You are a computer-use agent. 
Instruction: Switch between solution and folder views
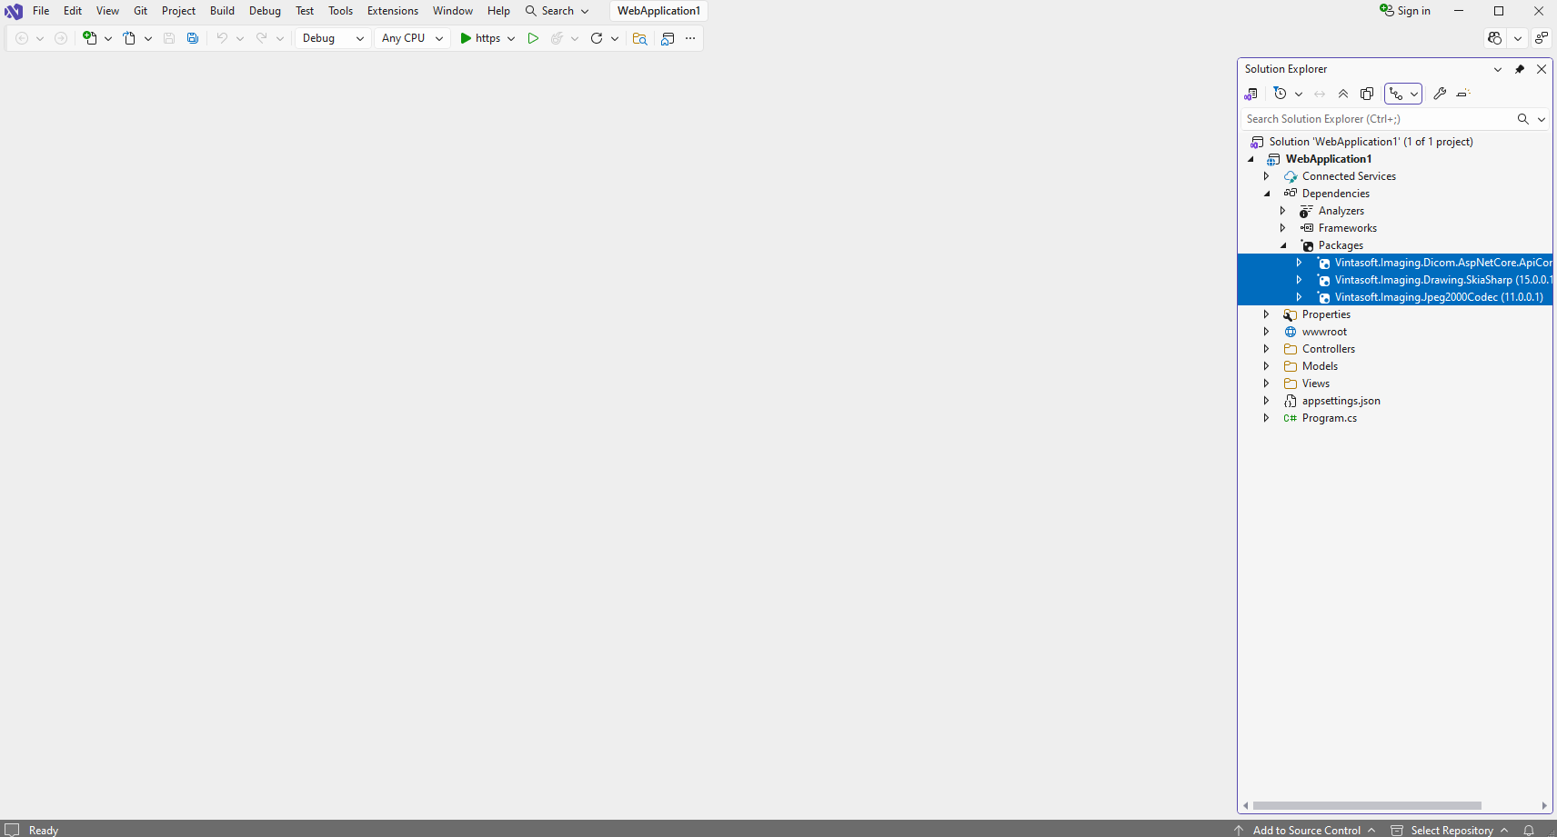tap(1251, 94)
